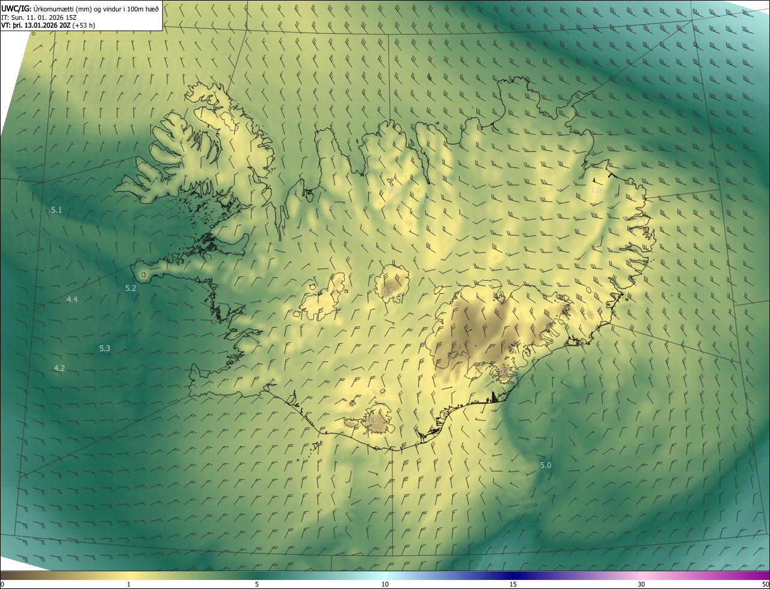Click the 4.4 value label on the map
Screen dimensions: 770x589
(x=72, y=299)
